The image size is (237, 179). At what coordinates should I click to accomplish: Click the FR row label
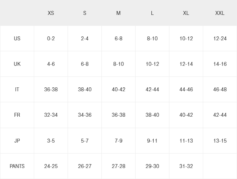tap(17, 115)
